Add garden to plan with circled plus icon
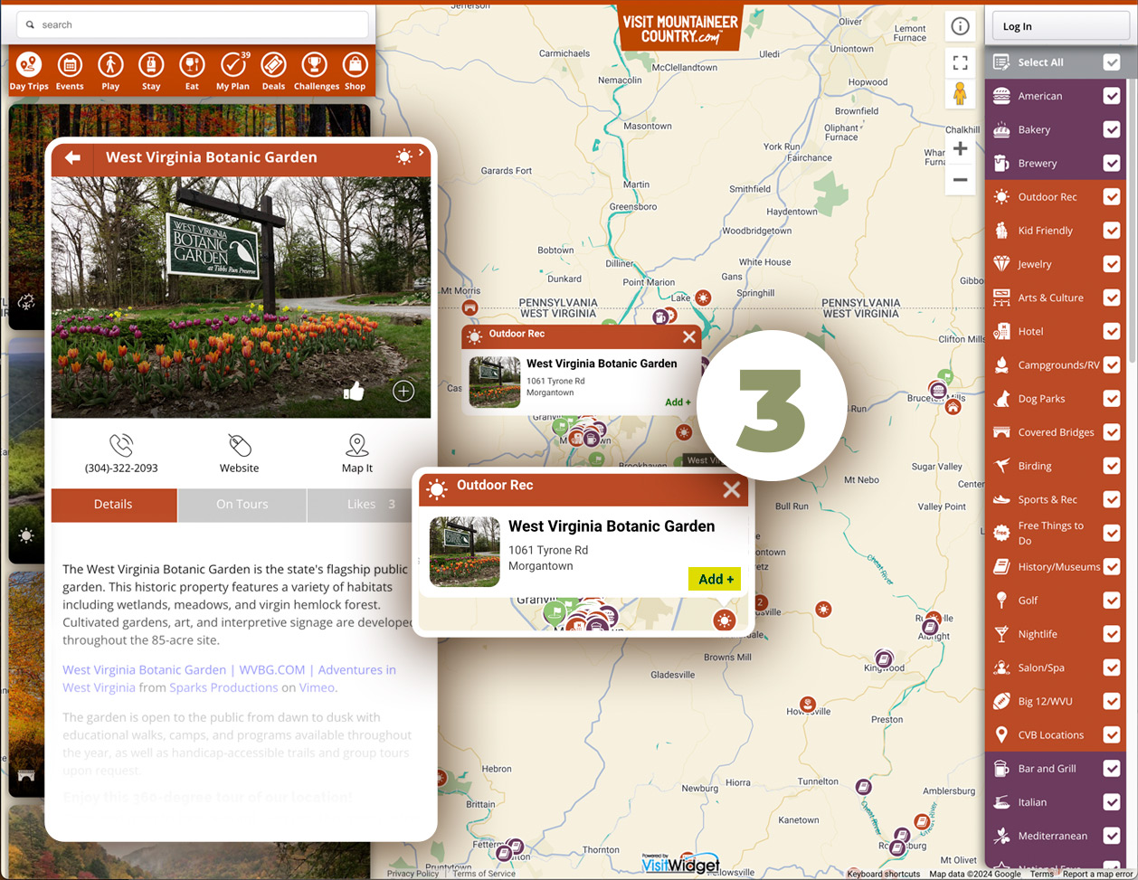The image size is (1138, 880). [x=403, y=391]
